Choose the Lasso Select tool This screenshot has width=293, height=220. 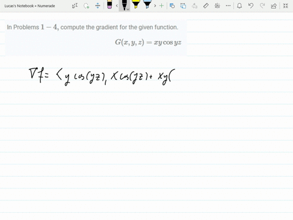tap(87, 5)
